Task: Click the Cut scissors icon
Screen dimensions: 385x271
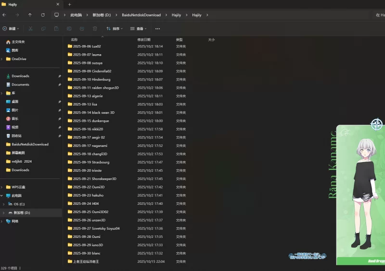Action: click(x=30, y=29)
